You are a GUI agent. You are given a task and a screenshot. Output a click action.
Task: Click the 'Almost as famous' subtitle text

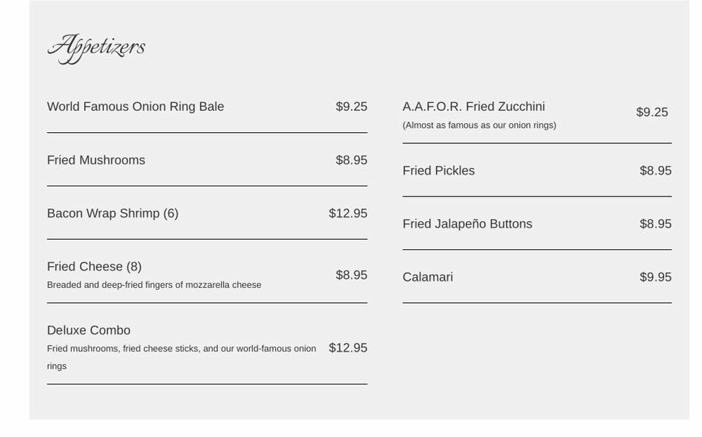479,126
